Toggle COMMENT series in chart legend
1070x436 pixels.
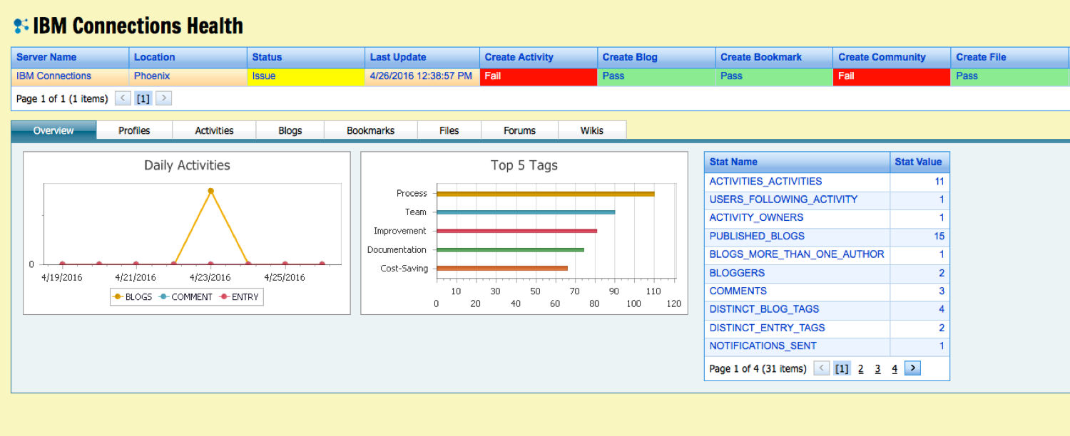185,297
